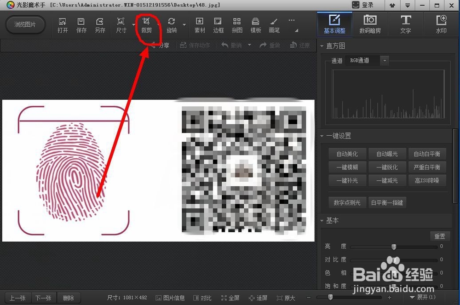This screenshot has height=305, width=460.
Task: Select the 画笔 brush tool
Action: coord(274,25)
